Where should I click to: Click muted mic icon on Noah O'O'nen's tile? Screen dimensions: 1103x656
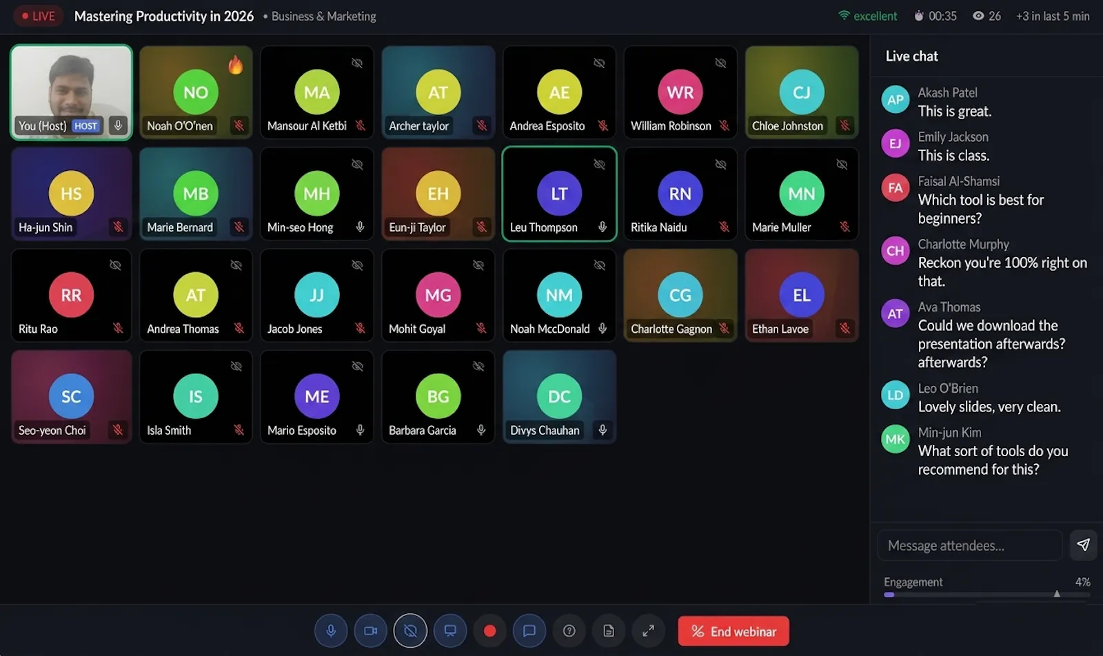point(239,125)
